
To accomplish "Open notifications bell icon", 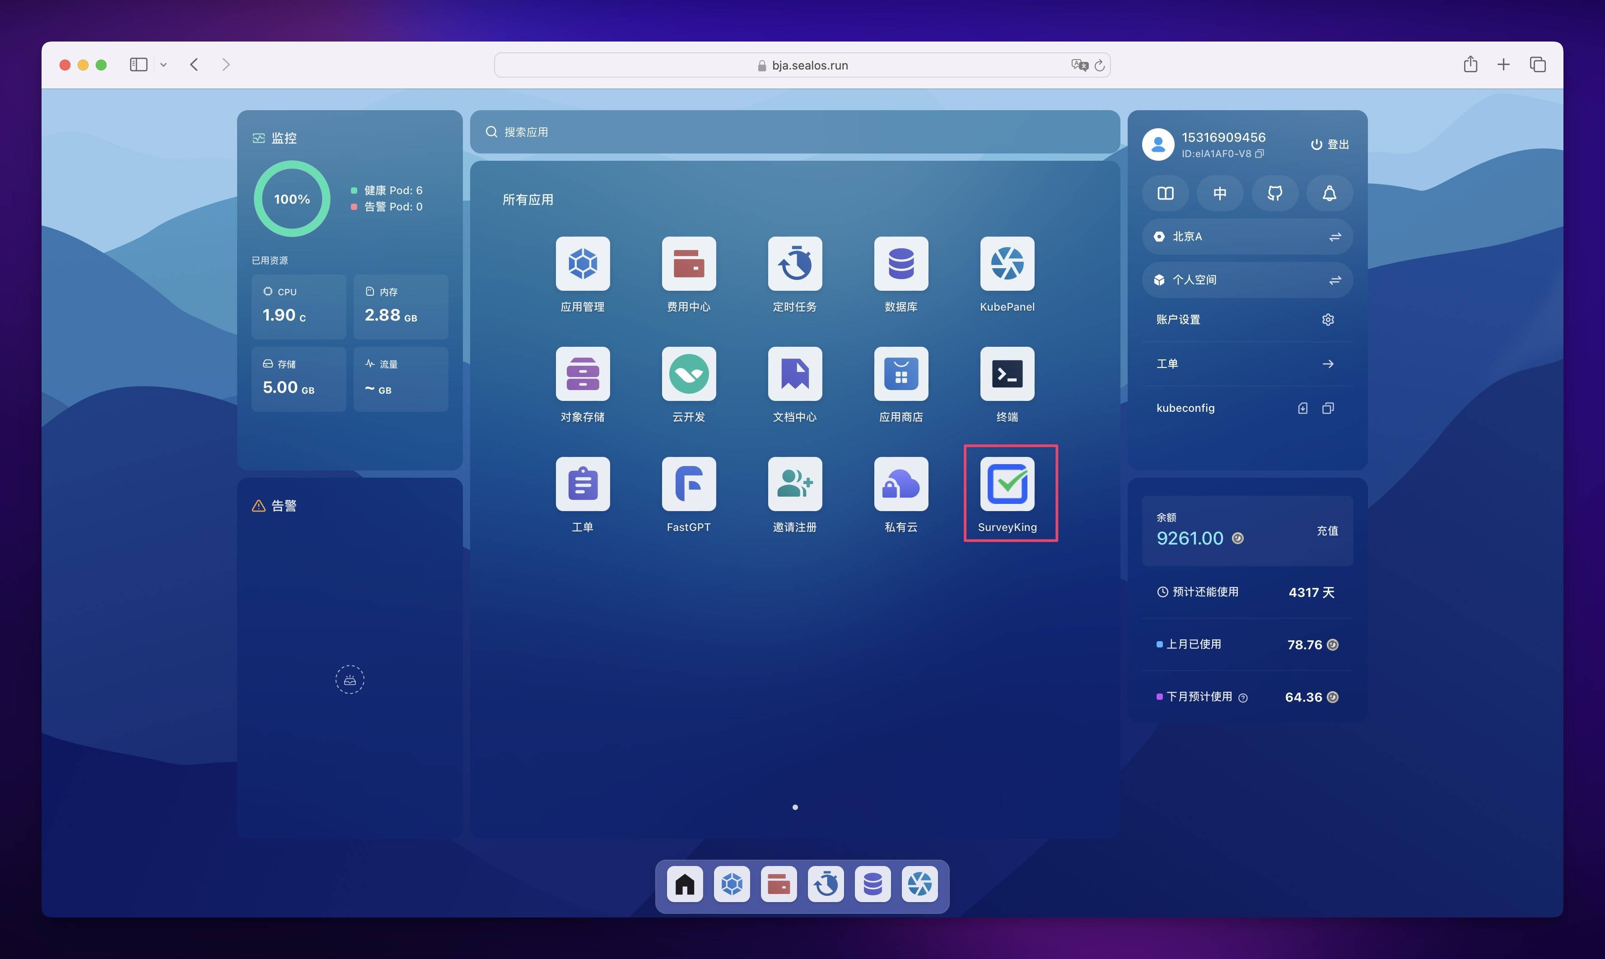I will (1329, 193).
